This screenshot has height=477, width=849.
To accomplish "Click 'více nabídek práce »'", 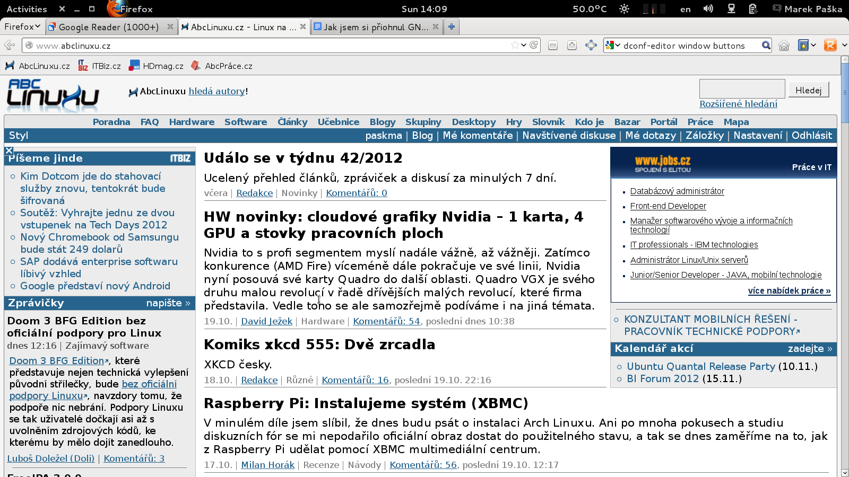I will [789, 290].
